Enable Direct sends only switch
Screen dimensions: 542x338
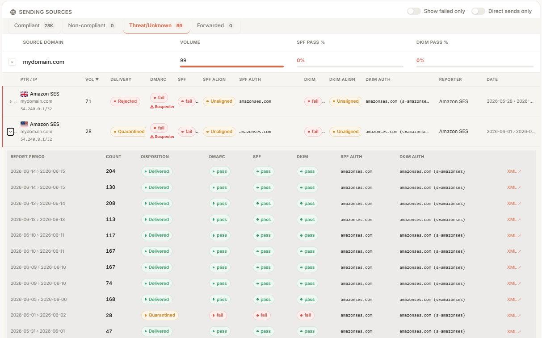pos(478,11)
